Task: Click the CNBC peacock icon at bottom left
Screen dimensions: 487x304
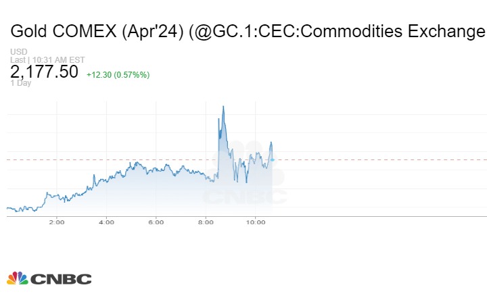Action: [x=17, y=278]
